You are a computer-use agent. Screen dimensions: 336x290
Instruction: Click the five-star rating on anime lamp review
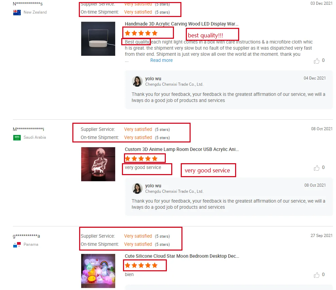pos(141,158)
